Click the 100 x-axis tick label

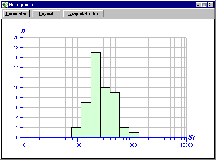(x=77, y=145)
